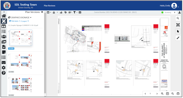Select page 3 thumbnail GS-003
The image size is (183, 98).
tap(21, 84)
